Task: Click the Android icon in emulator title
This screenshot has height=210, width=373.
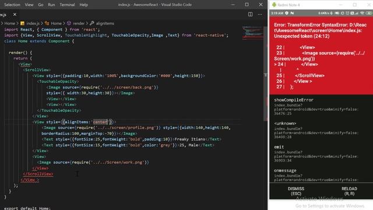Action: coord(274,5)
